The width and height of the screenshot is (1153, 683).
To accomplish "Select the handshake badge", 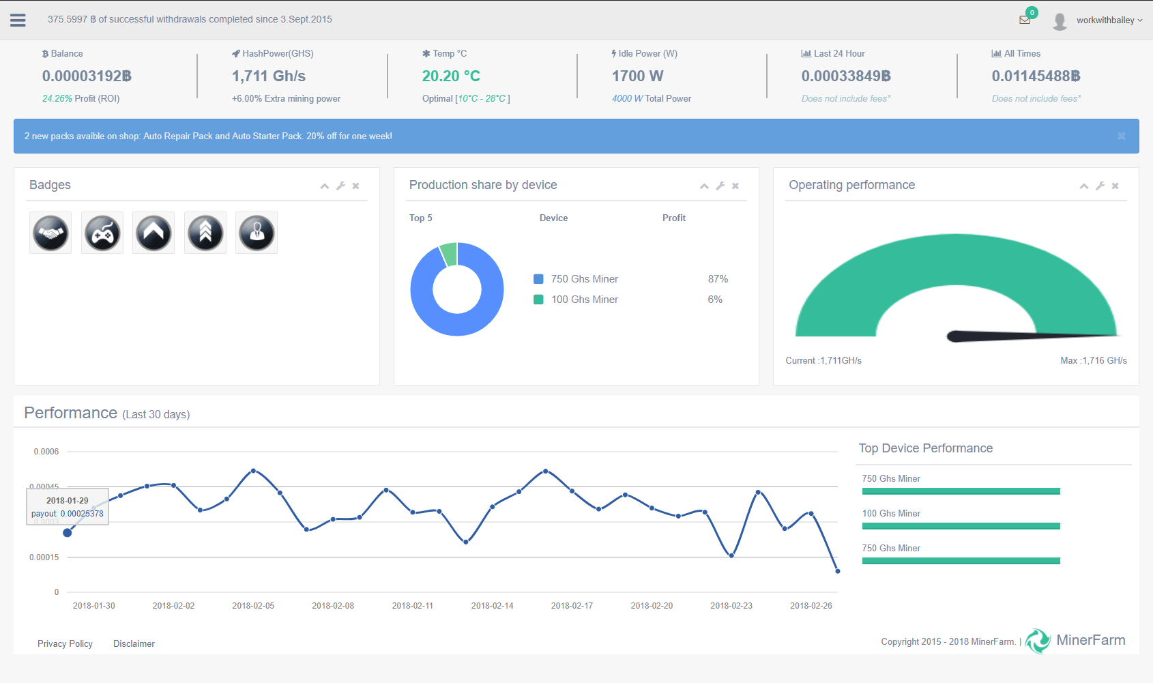I will pyautogui.click(x=50, y=233).
